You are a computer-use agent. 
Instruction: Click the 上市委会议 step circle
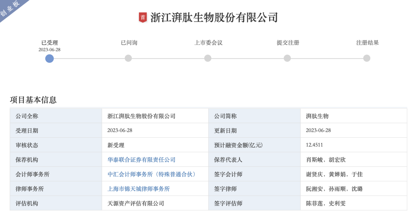pyautogui.click(x=208, y=58)
